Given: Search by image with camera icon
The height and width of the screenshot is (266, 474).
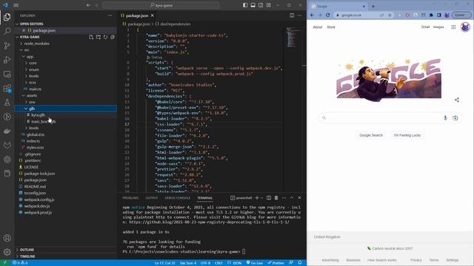Looking at the screenshot, I should pyautogui.click(x=455, y=118).
